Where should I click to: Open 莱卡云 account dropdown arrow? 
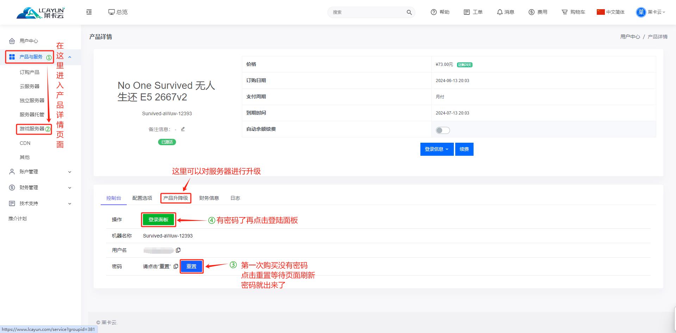[x=664, y=12]
